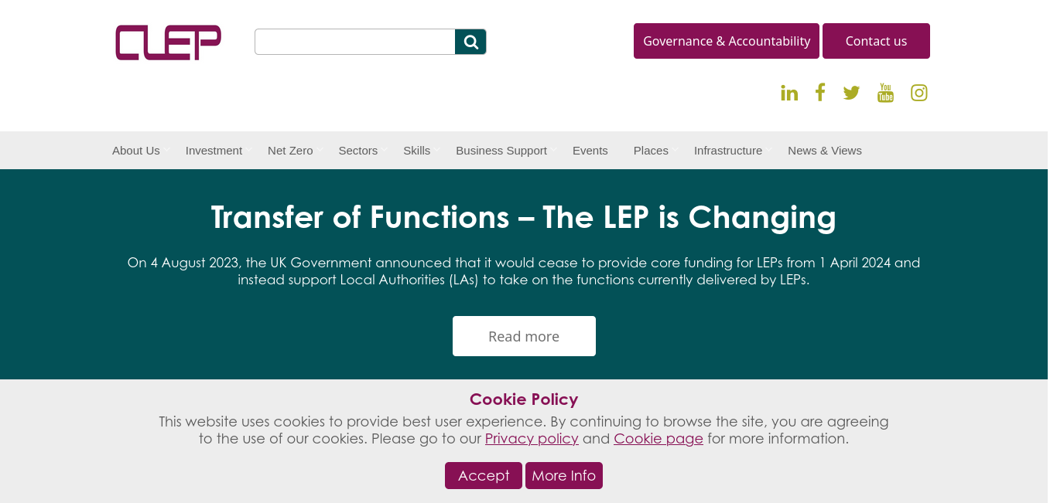Viewport: 1057px width, 503px height.
Task: Open the News & Views page
Action: pos(825,151)
